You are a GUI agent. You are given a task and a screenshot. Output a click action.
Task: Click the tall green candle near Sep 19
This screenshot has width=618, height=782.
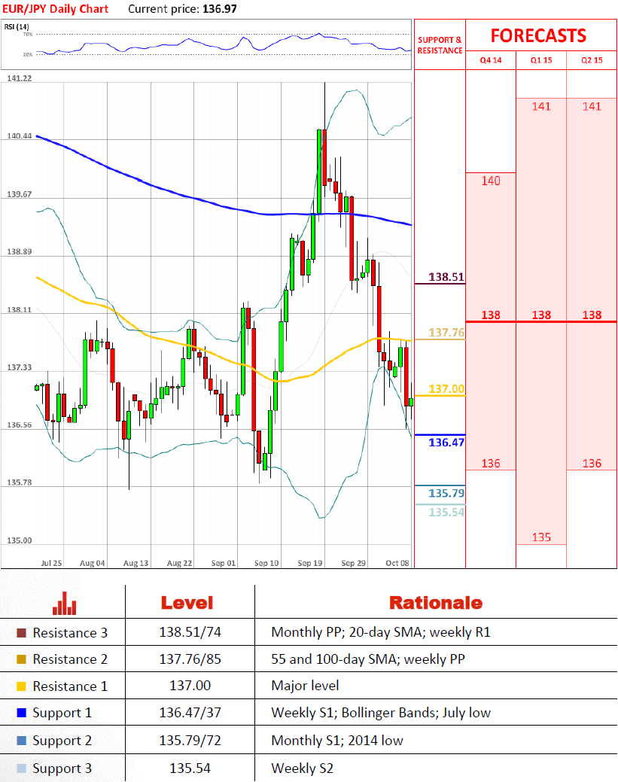[x=318, y=172]
